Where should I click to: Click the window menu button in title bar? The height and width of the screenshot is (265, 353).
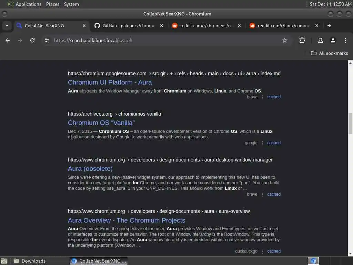pyautogui.click(x=4, y=14)
